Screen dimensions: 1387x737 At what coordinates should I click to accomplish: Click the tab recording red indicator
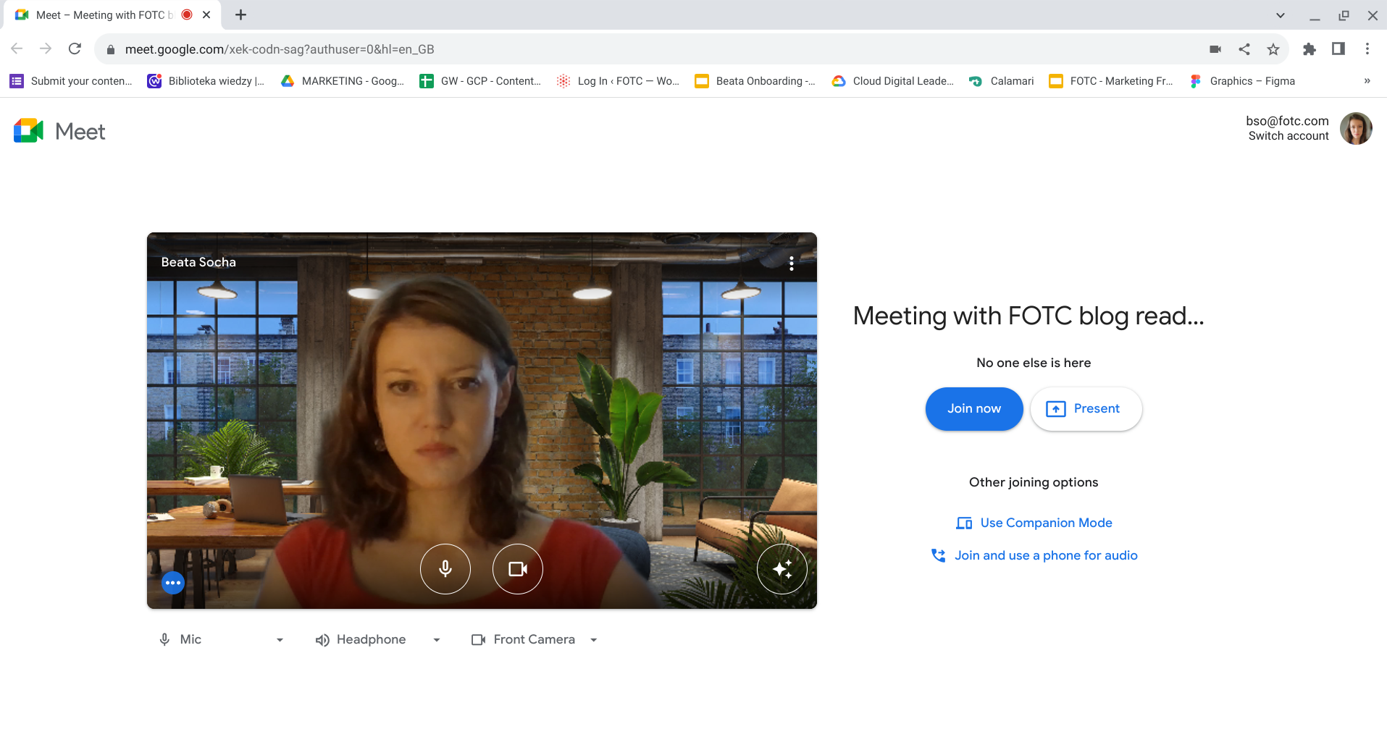187,14
